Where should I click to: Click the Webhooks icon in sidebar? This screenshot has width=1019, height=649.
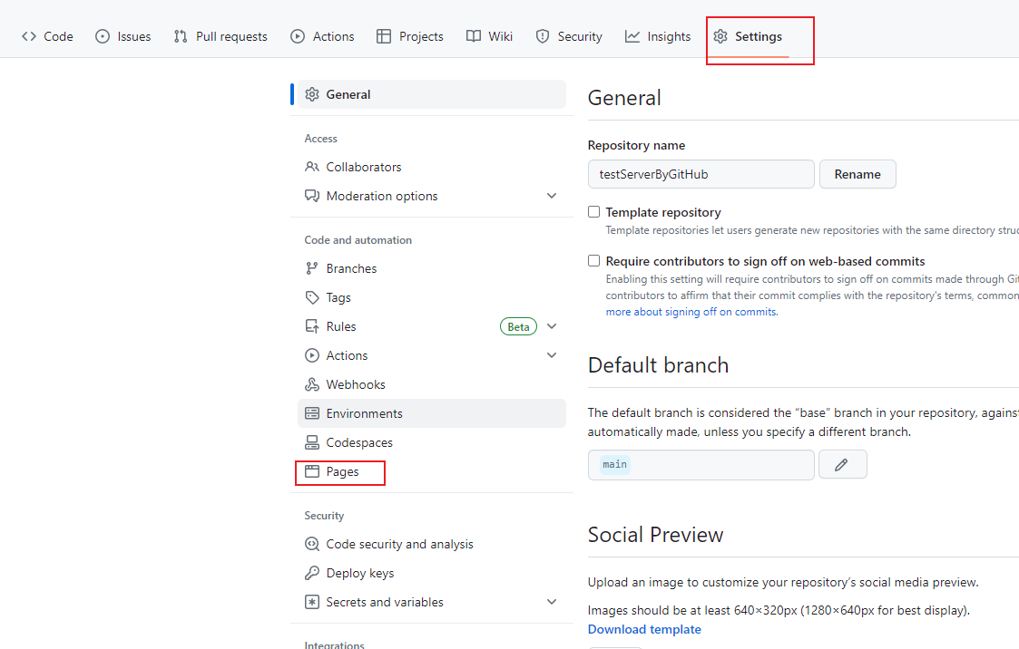pyautogui.click(x=312, y=384)
